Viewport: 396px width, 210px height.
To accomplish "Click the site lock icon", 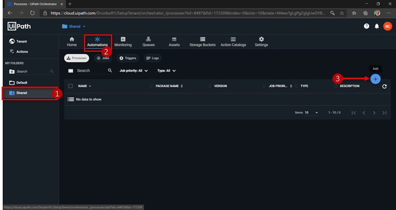I will click(x=45, y=13).
